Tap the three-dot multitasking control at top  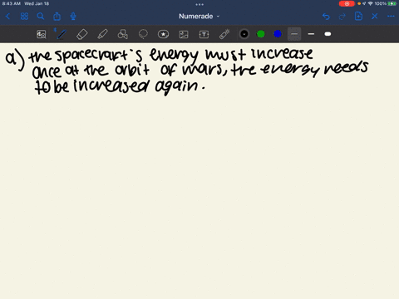coord(199,4)
